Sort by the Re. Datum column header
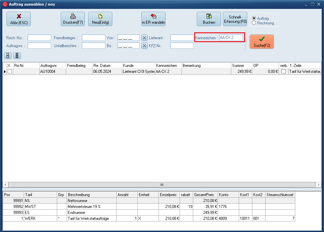The height and width of the screenshot is (232, 324). [107, 66]
